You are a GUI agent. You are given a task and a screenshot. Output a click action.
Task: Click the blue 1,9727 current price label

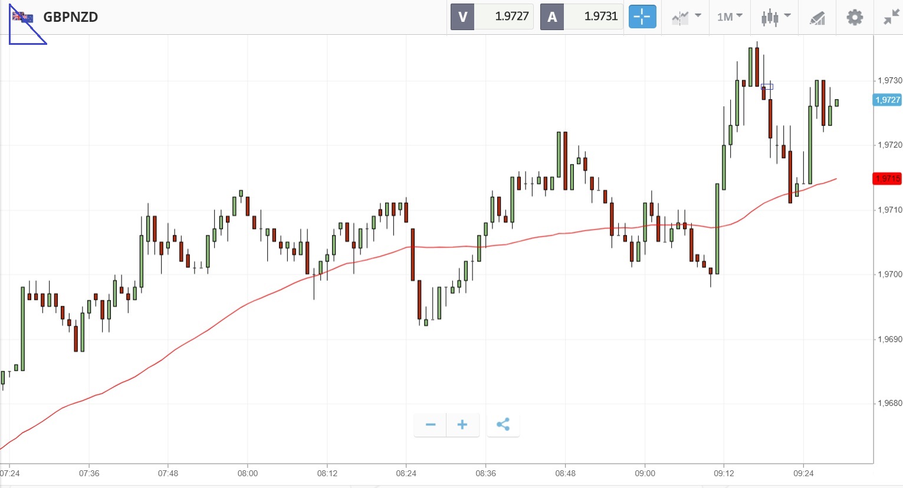(x=887, y=100)
